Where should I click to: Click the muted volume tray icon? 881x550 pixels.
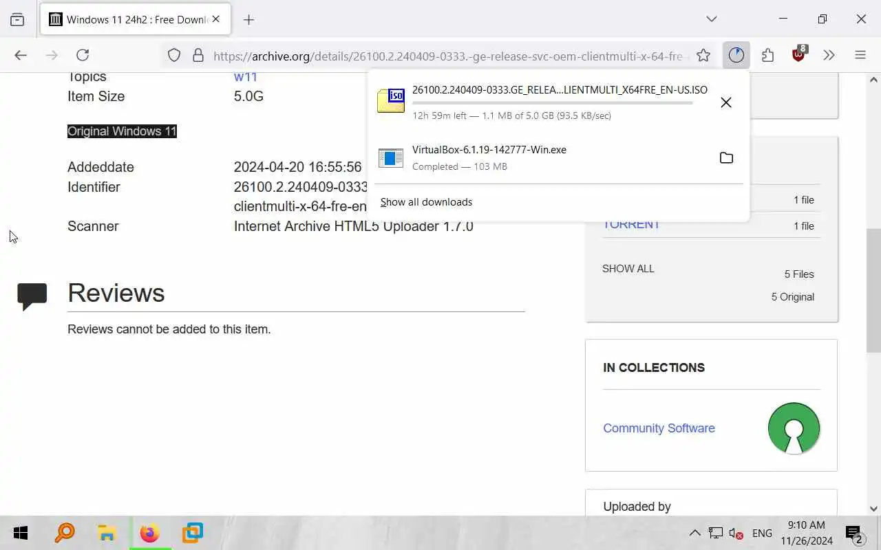(x=736, y=533)
